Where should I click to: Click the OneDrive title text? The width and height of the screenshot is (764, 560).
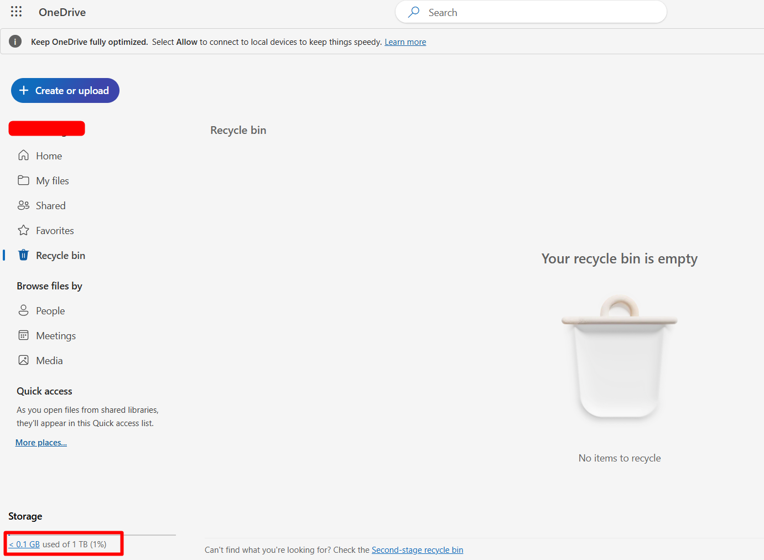[x=62, y=12]
